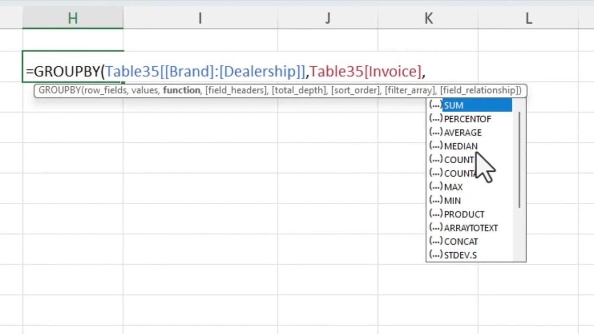
Task: Click the icon beside MEDIAN function
Action: coord(435,146)
